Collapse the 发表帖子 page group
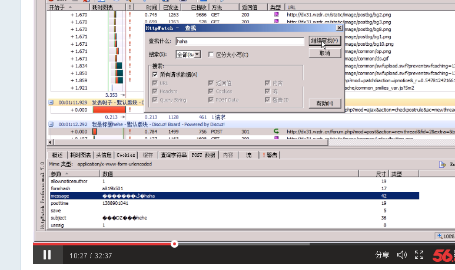This screenshot has width=455, height=270. tap(52, 102)
